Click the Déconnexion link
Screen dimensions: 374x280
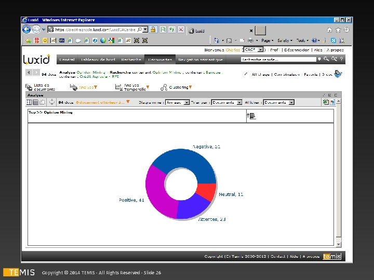[x=297, y=50]
